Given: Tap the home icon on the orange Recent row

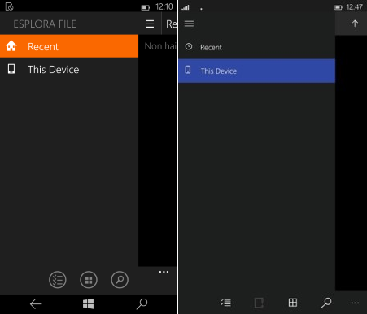Looking at the screenshot, I should click(x=11, y=46).
